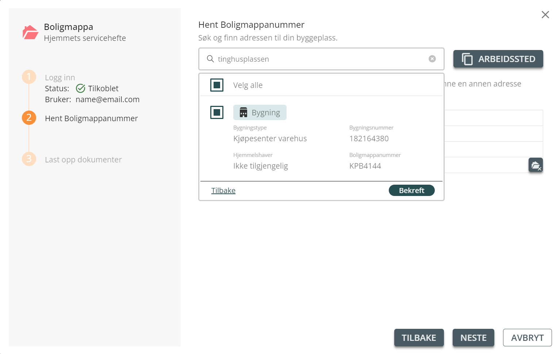Click the Boligmappa folder logo icon
560x354 pixels.
click(30, 32)
